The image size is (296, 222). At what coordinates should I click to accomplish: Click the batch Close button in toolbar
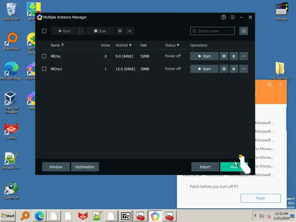pyautogui.click(x=100, y=31)
